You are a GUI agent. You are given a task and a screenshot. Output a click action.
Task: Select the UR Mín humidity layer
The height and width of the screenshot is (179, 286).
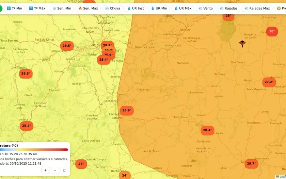[159, 9]
